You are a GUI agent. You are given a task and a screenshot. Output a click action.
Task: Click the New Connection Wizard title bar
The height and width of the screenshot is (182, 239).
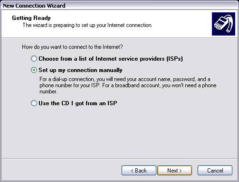coord(119,6)
